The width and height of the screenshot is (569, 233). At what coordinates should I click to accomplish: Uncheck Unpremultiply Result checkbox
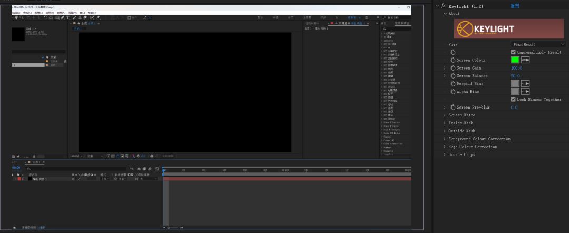point(513,52)
